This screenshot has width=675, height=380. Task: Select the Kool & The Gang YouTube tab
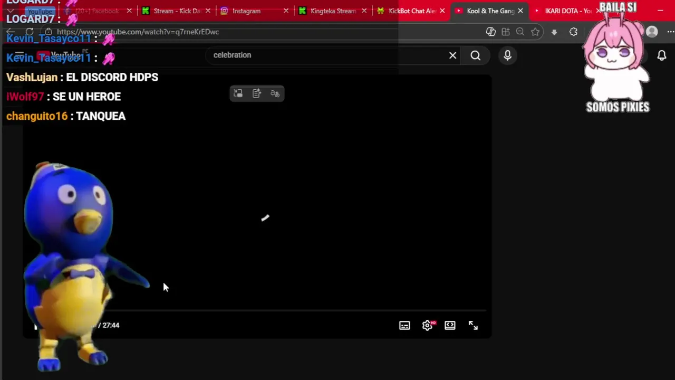pyautogui.click(x=490, y=11)
